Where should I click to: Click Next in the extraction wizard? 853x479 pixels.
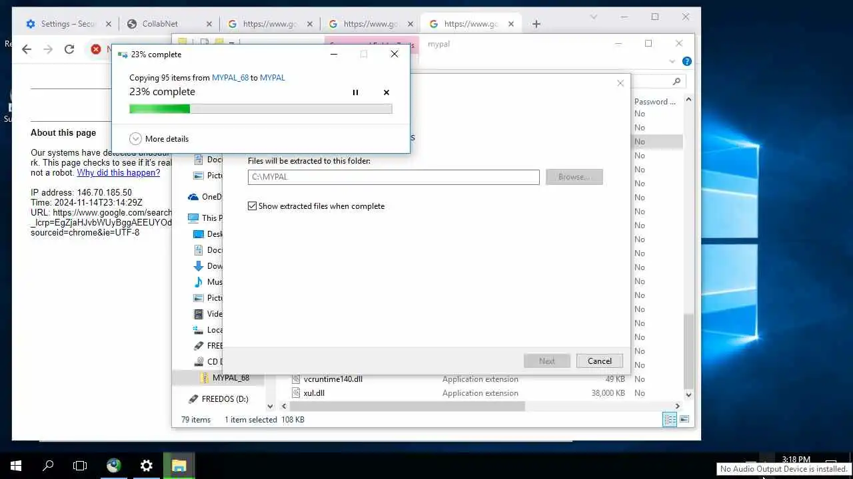coord(546,361)
